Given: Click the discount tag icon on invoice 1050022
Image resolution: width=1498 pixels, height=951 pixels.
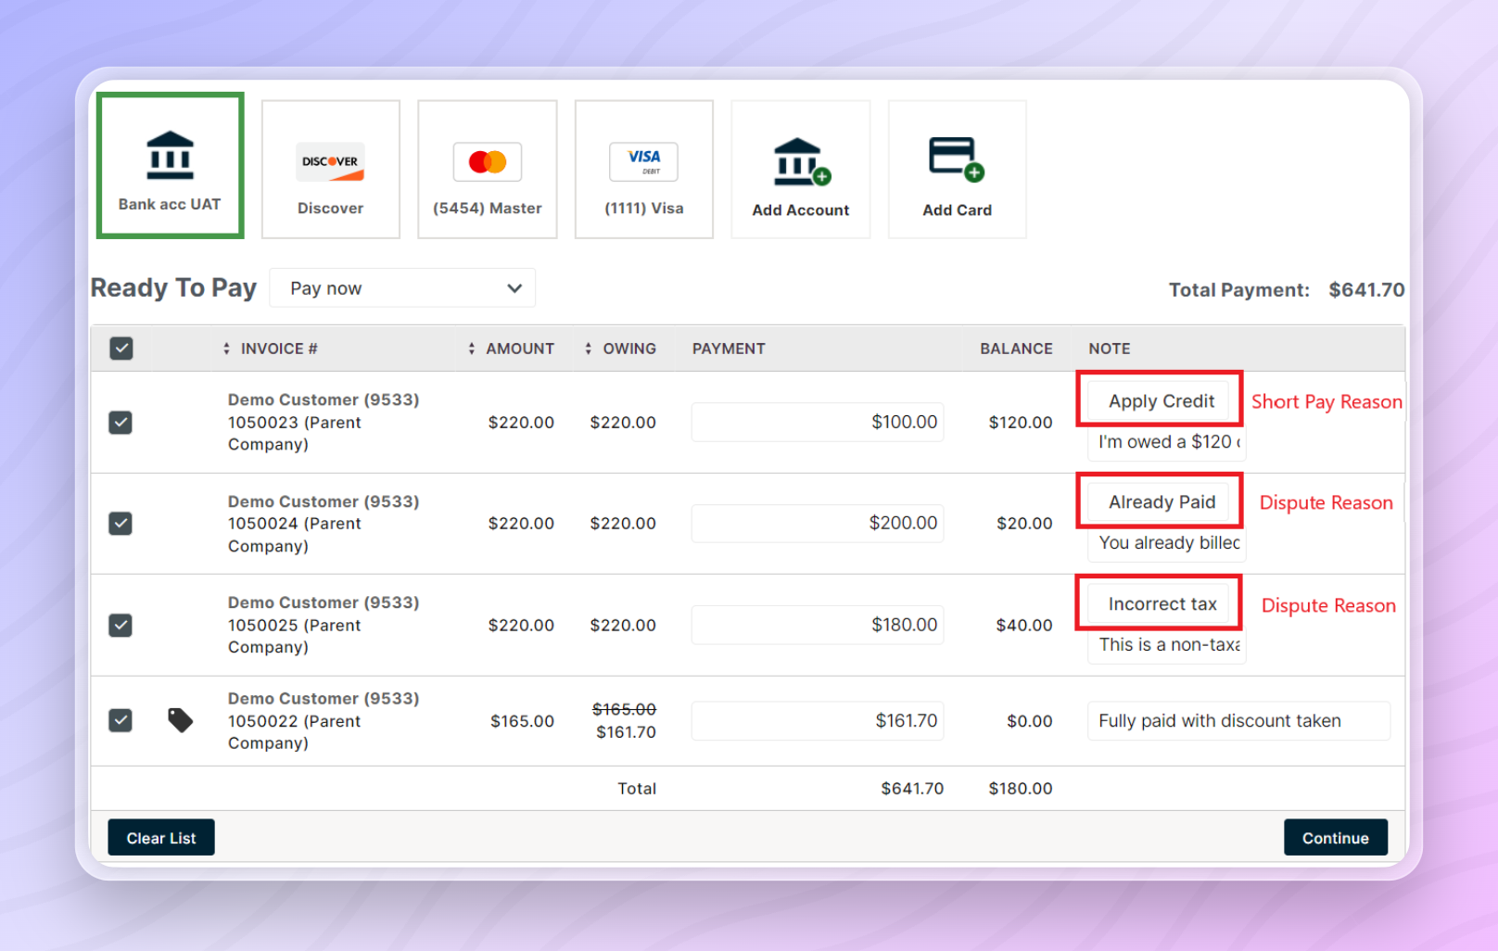Looking at the screenshot, I should coord(180,720).
